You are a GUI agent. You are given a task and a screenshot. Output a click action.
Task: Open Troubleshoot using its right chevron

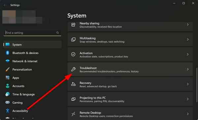(188, 69)
